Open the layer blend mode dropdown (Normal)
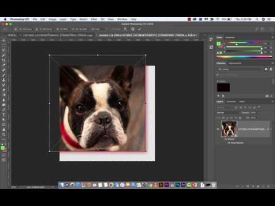Image resolution: width=275 pixels, height=206 pixels. point(228,113)
